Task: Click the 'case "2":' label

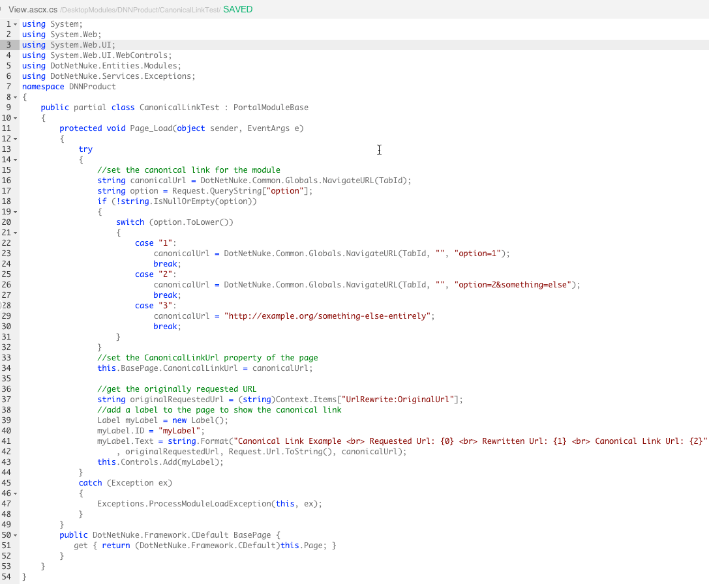Action: (155, 274)
